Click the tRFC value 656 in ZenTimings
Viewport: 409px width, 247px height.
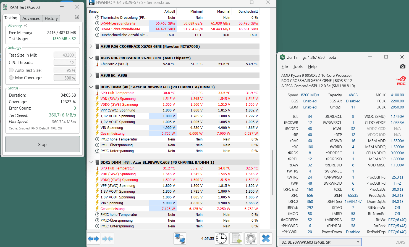point(310,195)
